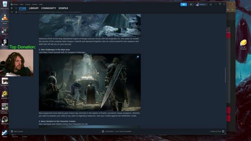This screenshot has height=141, width=251.
Task: Reload the store page
Action: point(12,12)
